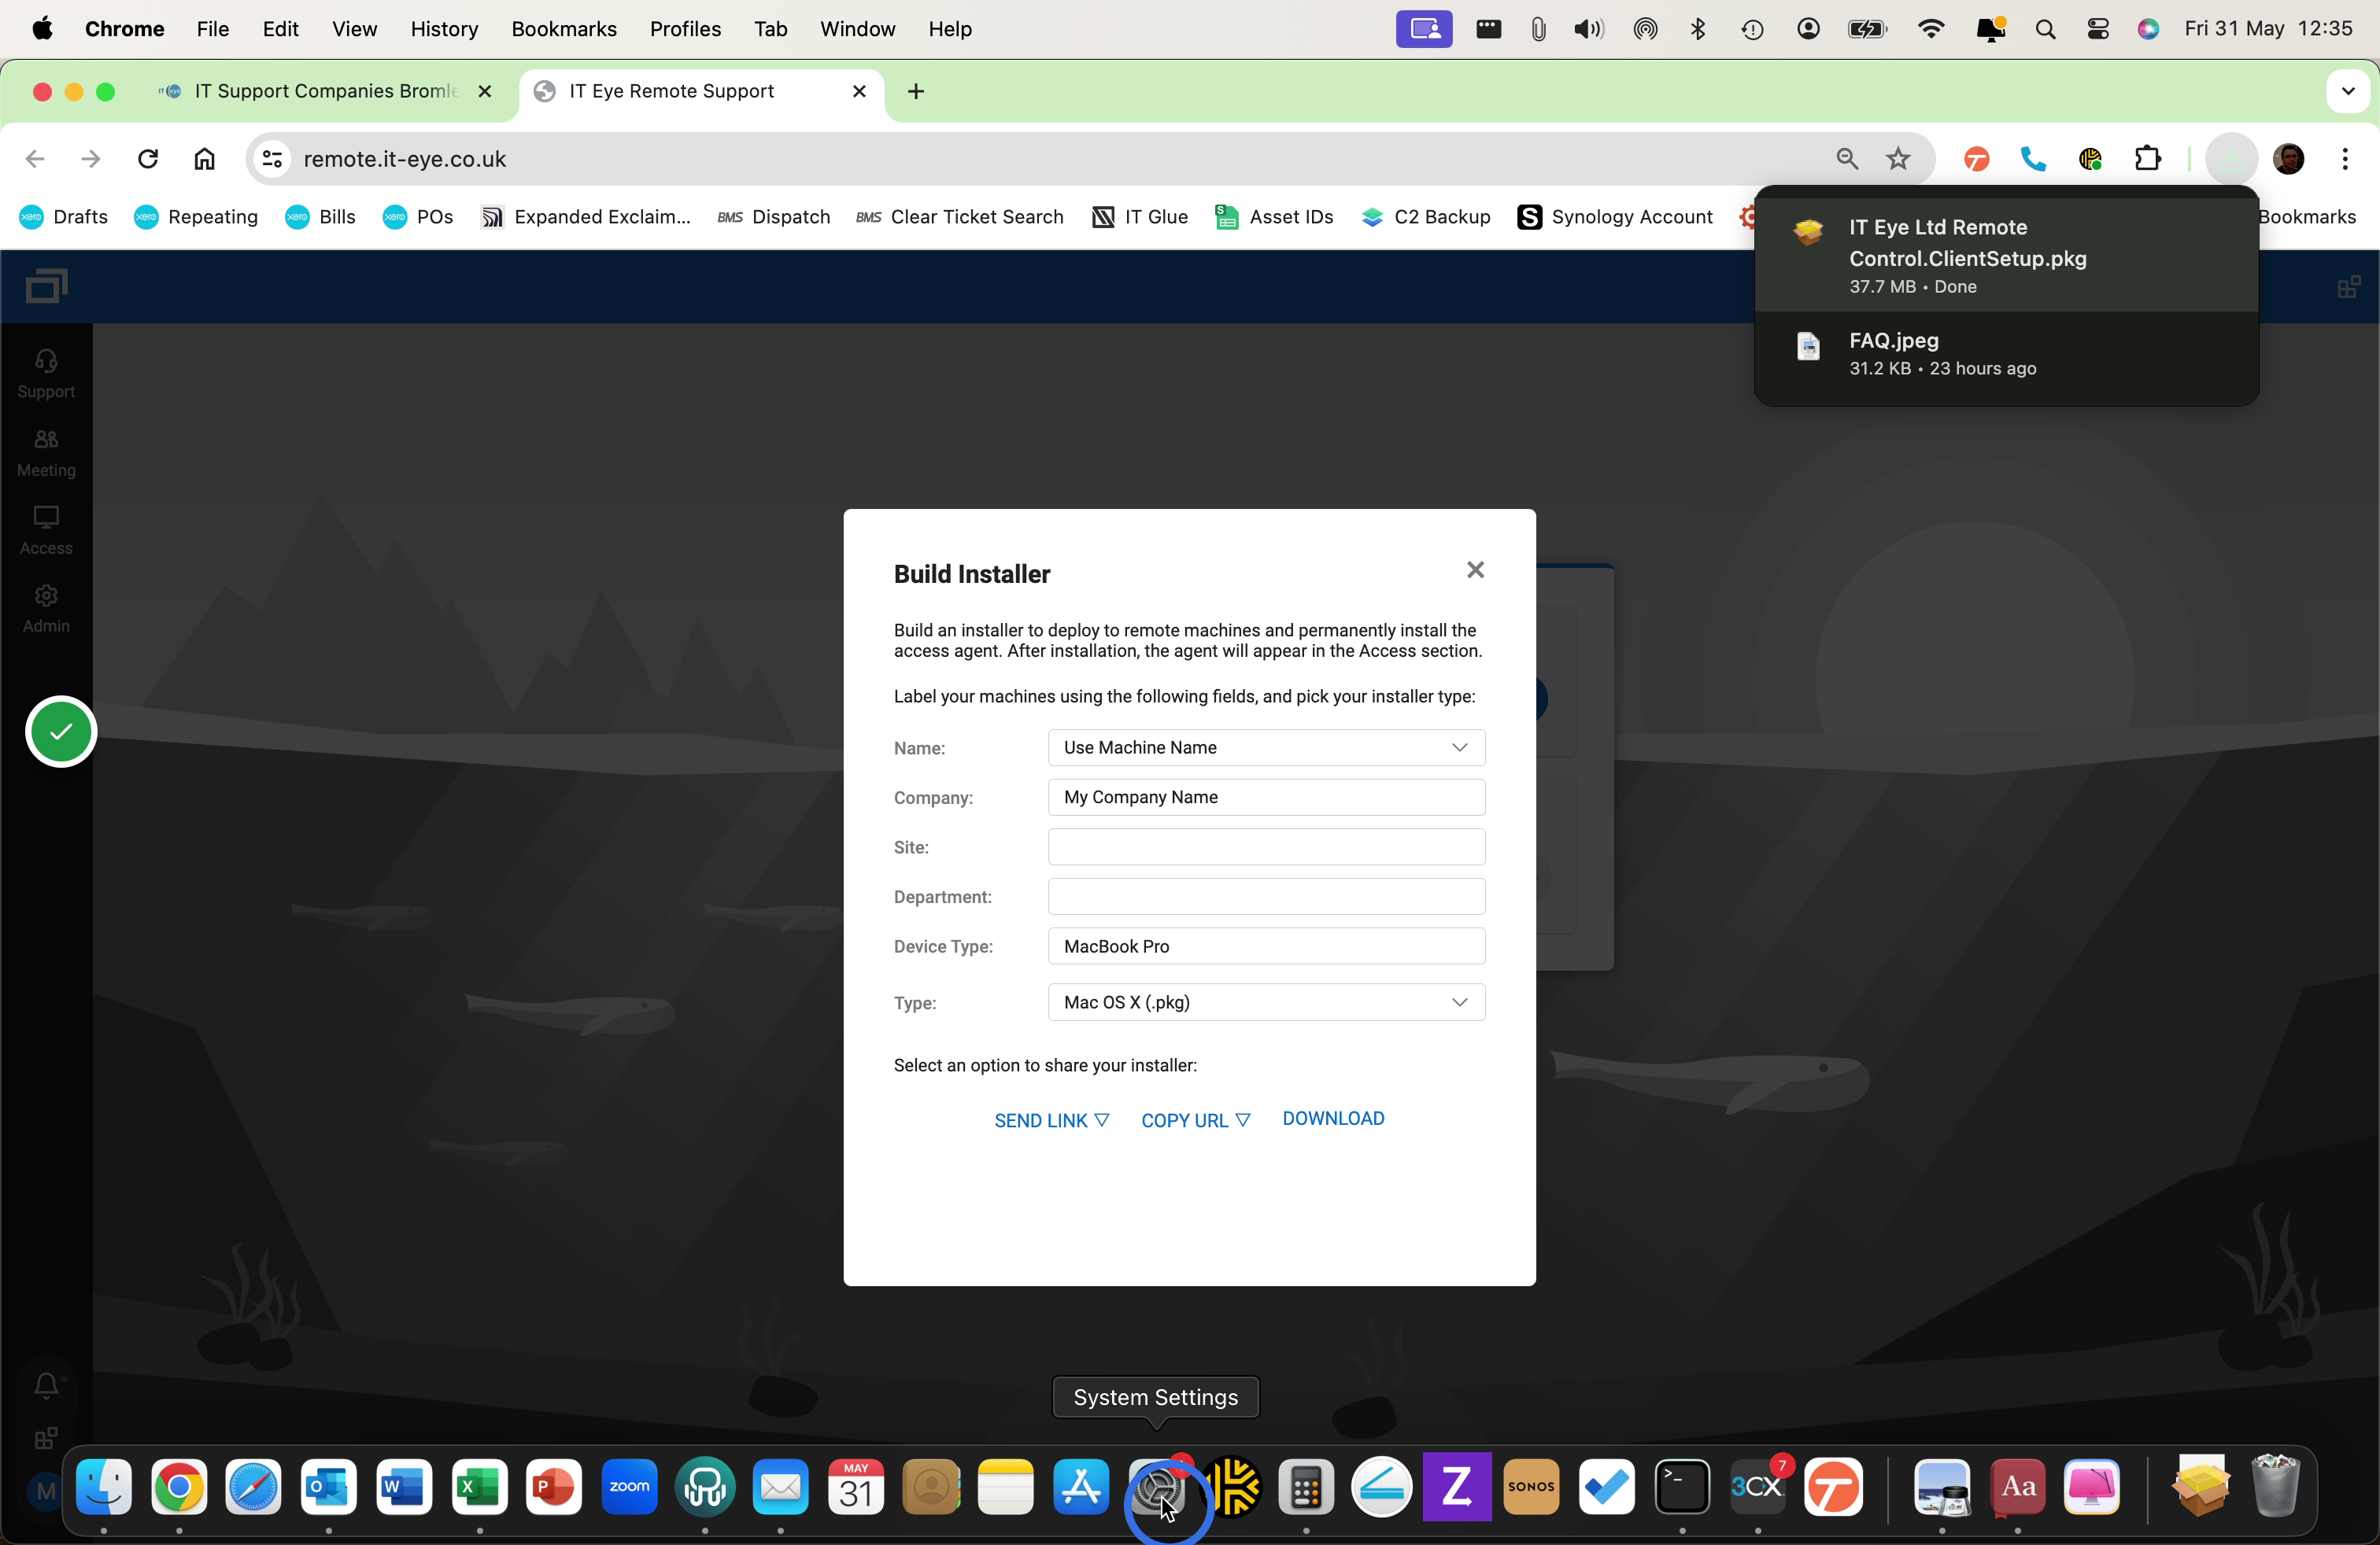Open Spotlight search in menu bar
Image resolution: width=2380 pixels, height=1545 pixels.
click(x=2045, y=29)
